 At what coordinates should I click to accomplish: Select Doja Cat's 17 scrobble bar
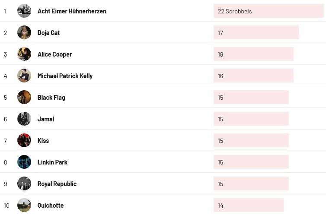[x=256, y=33]
